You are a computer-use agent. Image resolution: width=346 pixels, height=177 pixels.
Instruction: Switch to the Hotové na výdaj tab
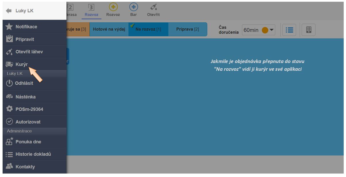[x=109, y=29]
